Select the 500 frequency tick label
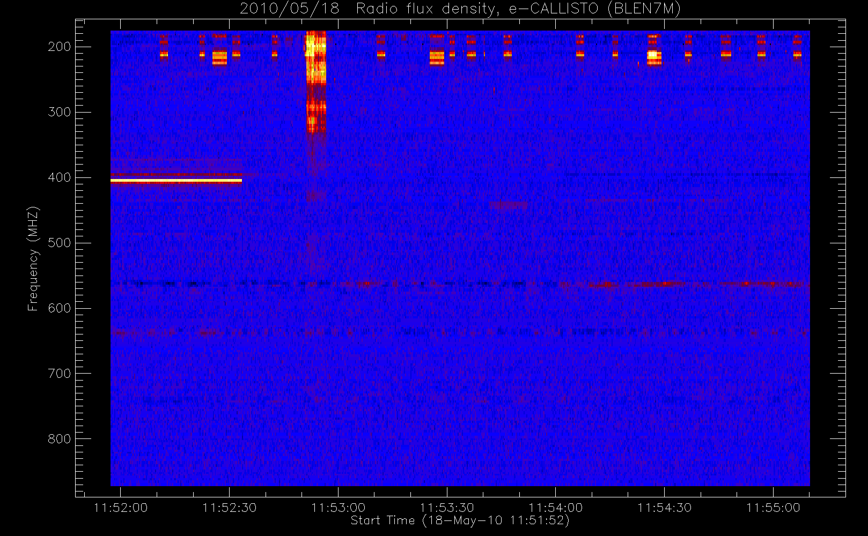Screen dimensions: 868x536 pyautogui.click(x=60, y=243)
